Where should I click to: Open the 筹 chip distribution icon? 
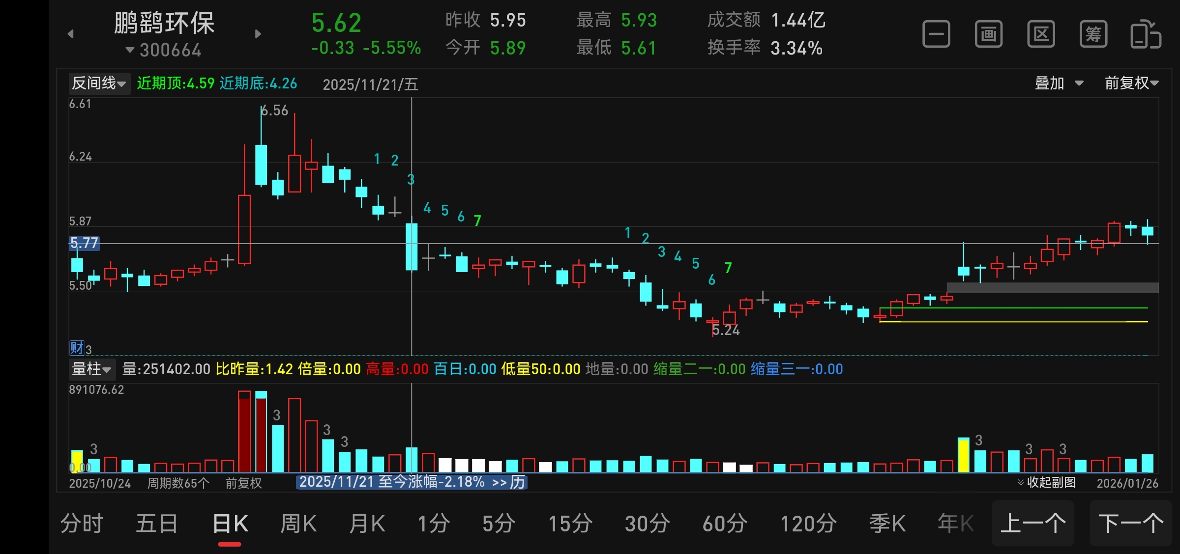coord(1093,34)
